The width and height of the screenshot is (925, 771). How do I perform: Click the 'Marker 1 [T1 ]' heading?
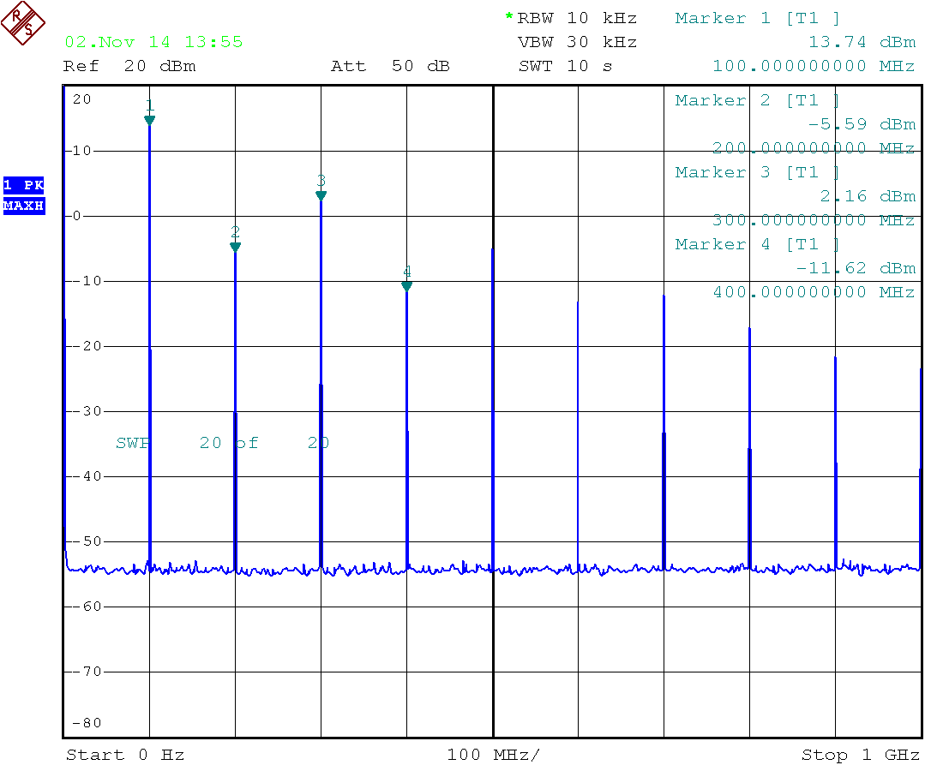758,18
